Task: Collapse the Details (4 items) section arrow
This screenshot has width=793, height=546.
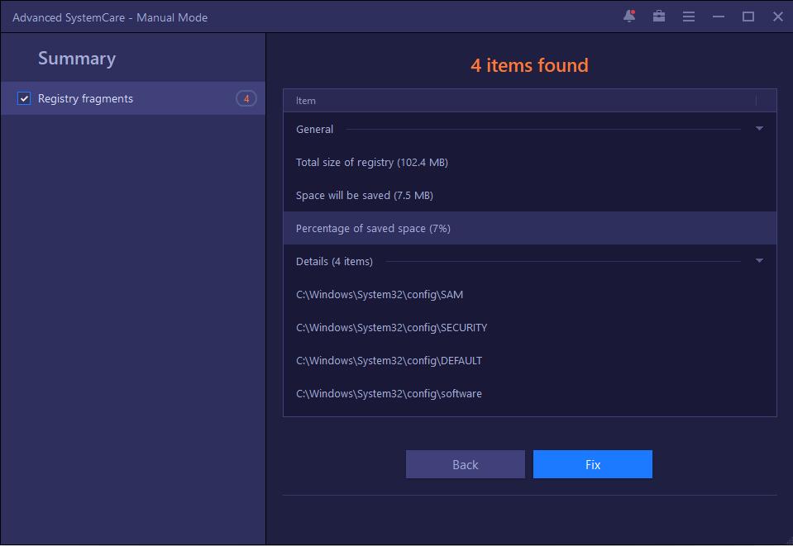Action: pos(759,261)
